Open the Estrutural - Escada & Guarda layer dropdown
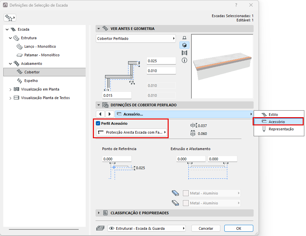Viewport: 306px width, 236px height. click(146, 228)
